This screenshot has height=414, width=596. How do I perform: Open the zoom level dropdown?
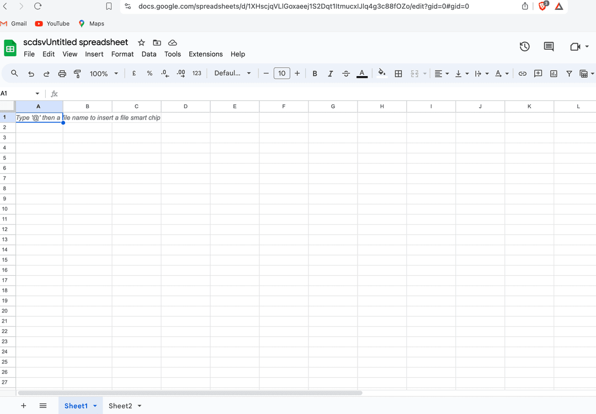click(104, 73)
